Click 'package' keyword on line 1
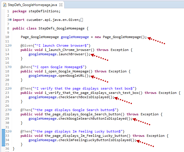Image resolution: width=184 pixels, height=152 pixels. click(x=20, y=11)
